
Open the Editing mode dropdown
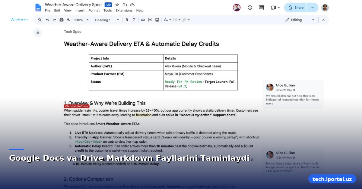point(300,20)
